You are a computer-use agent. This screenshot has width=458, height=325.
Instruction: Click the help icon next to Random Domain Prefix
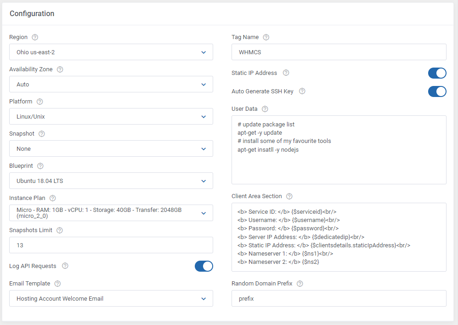click(x=300, y=284)
